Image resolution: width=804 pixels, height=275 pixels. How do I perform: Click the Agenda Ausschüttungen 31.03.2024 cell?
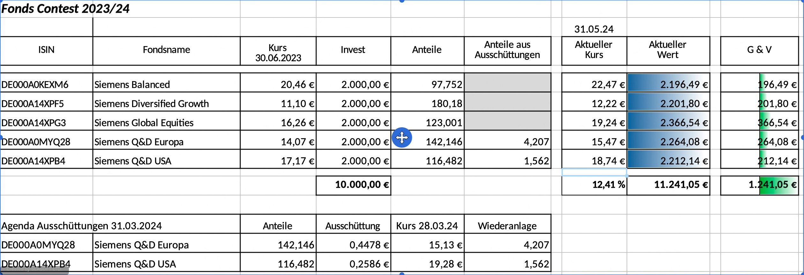82,226
